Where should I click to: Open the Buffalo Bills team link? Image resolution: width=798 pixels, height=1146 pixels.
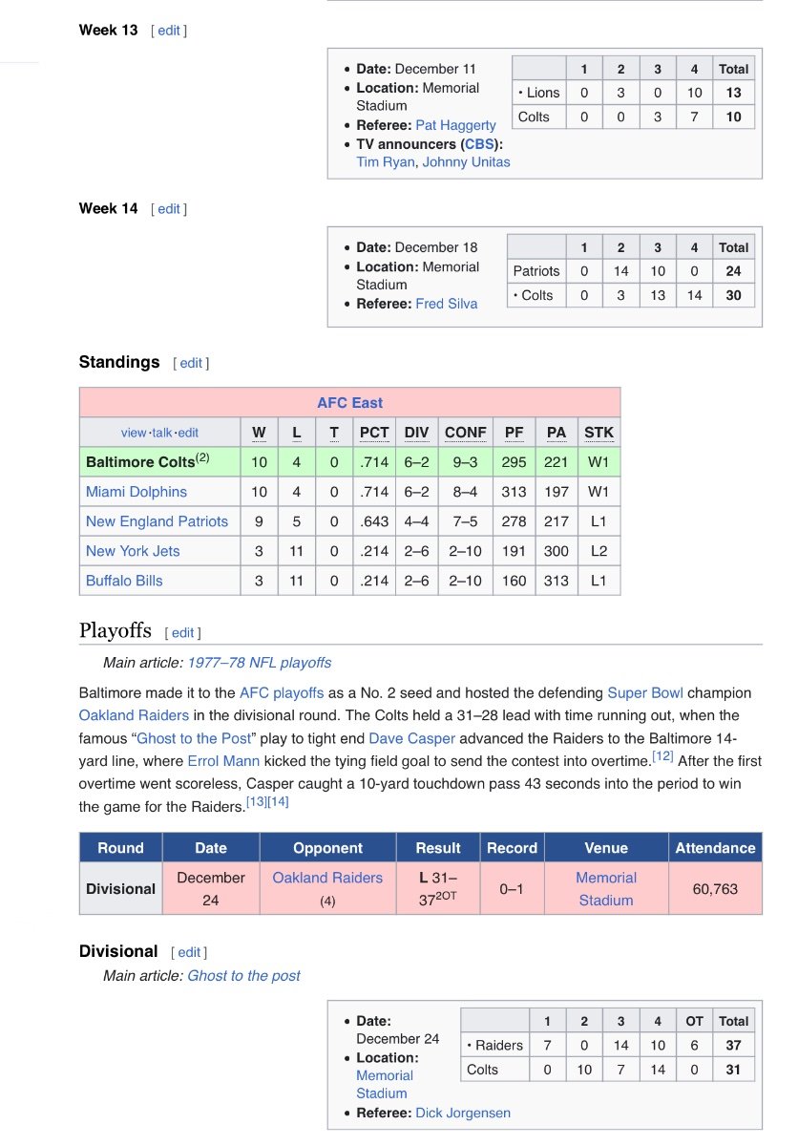[x=124, y=581]
